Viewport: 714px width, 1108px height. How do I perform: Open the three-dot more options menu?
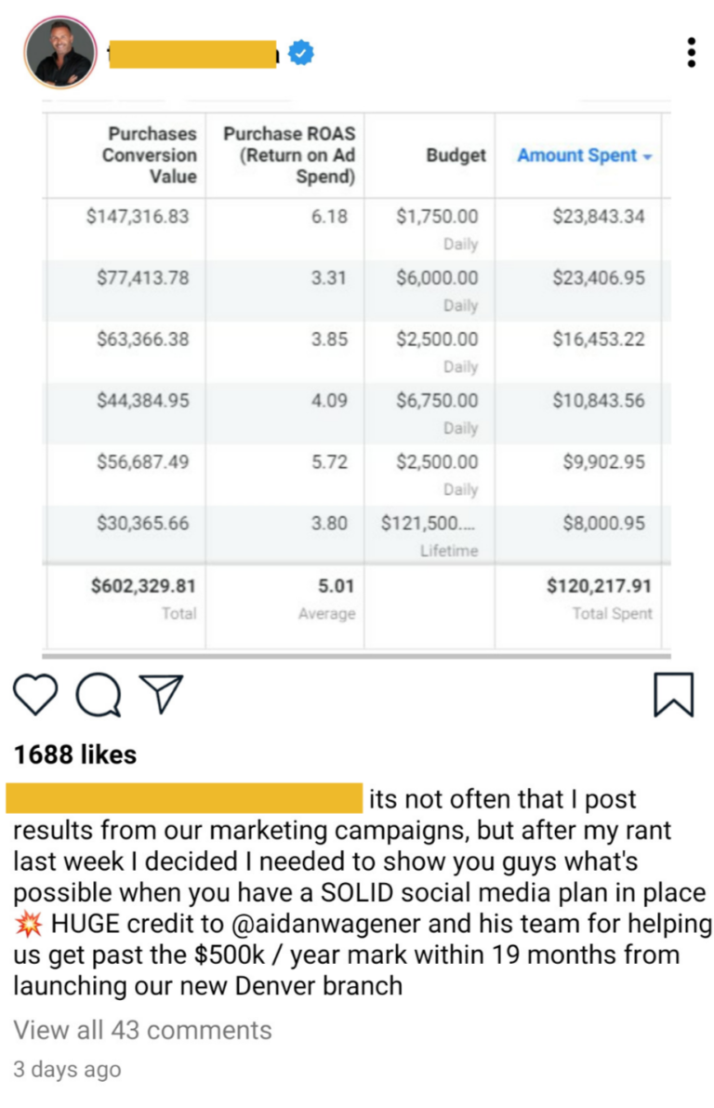coord(691,53)
